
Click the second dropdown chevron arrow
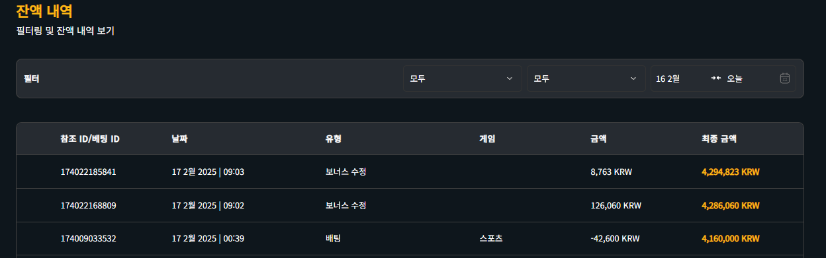[x=633, y=79]
